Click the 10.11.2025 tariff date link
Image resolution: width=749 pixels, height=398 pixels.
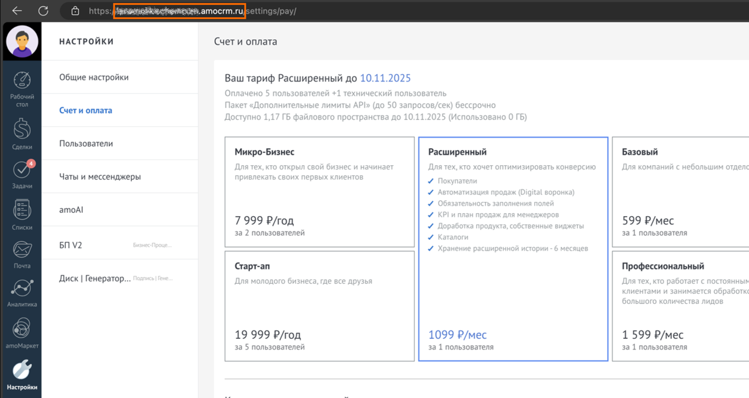(385, 78)
